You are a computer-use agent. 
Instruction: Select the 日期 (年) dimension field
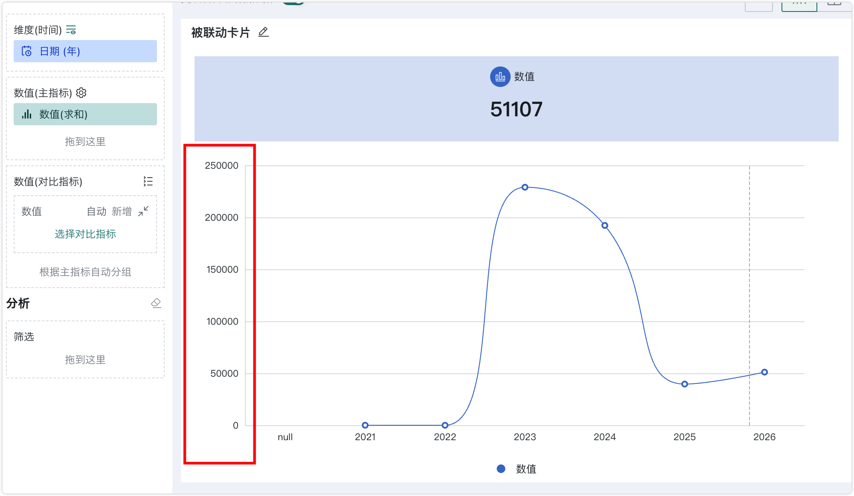(85, 51)
